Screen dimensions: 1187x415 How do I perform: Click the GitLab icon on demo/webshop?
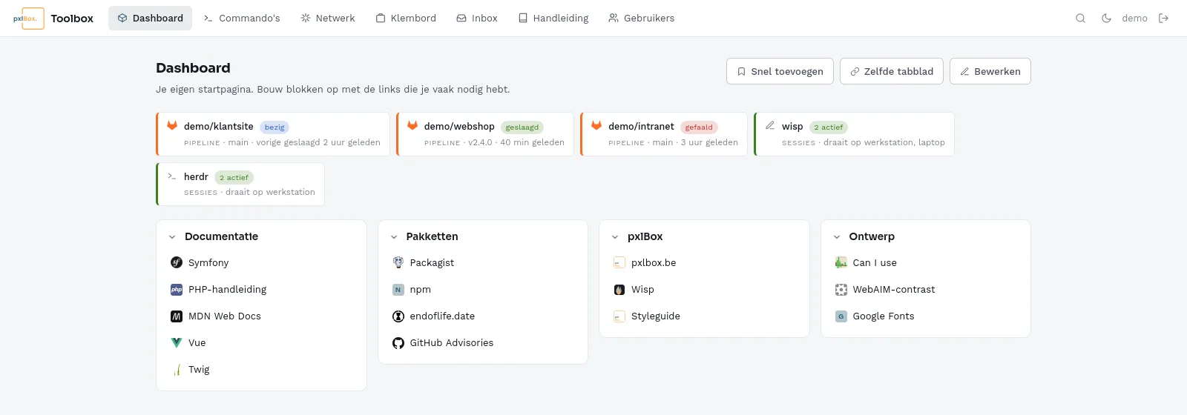[412, 126]
